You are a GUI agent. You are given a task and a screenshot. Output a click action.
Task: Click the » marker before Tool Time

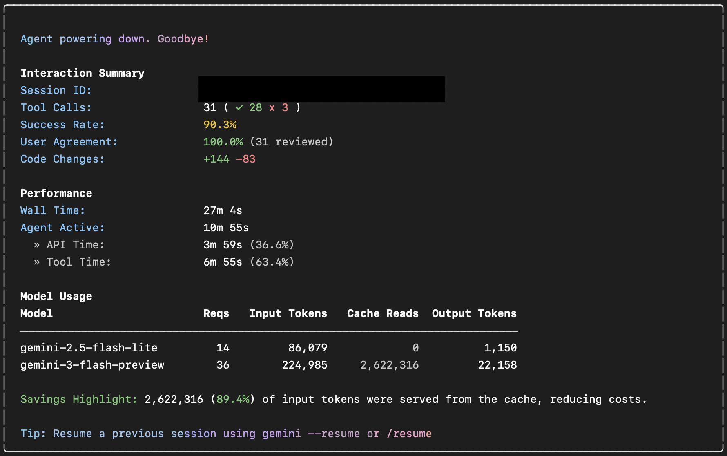pyautogui.click(x=37, y=262)
